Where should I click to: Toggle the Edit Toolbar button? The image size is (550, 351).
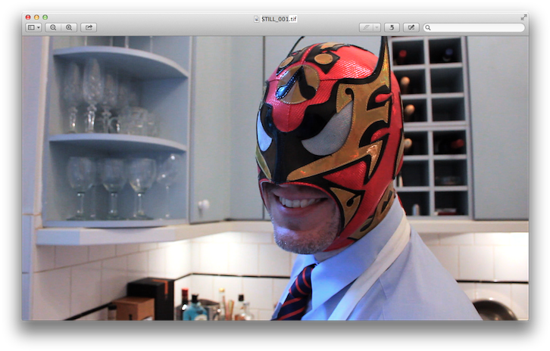tap(411, 27)
